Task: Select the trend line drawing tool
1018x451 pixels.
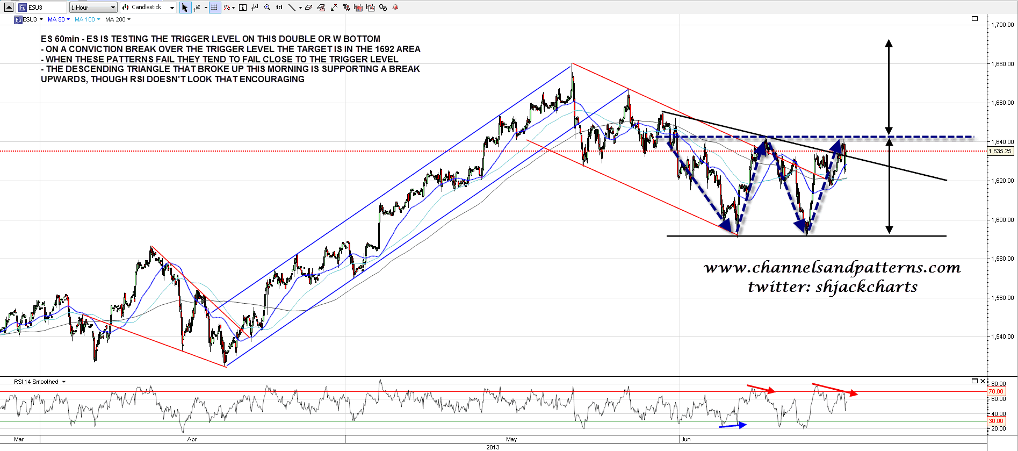Action: pos(292,8)
